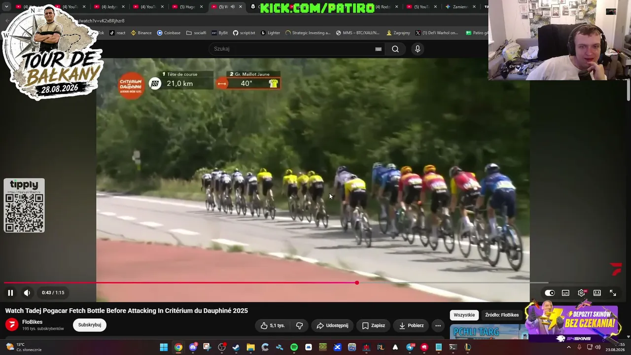The width and height of the screenshot is (631, 355).
Task: Click the Chrome taskbar icon
Action: 178,347
